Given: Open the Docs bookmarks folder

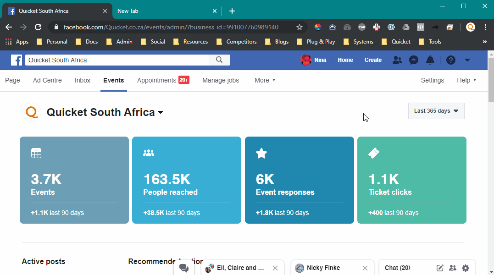Looking at the screenshot, I should click(x=87, y=42).
